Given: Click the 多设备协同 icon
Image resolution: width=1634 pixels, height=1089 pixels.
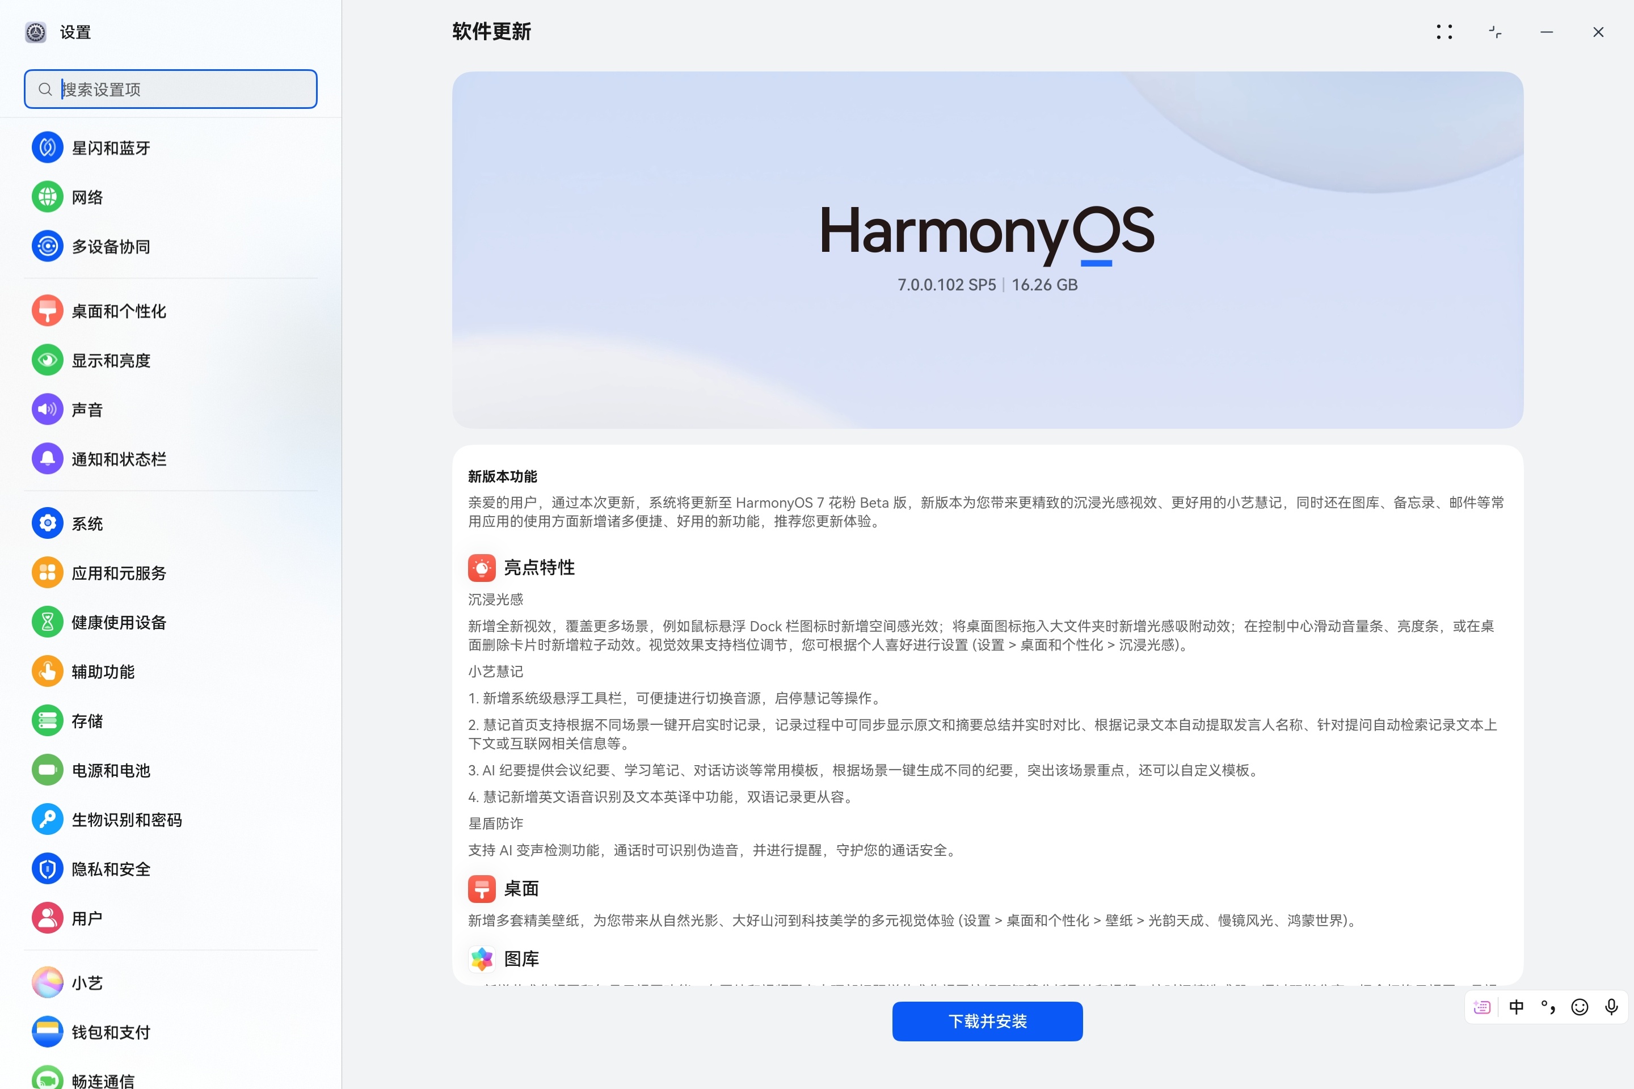Looking at the screenshot, I should [47, 247].
